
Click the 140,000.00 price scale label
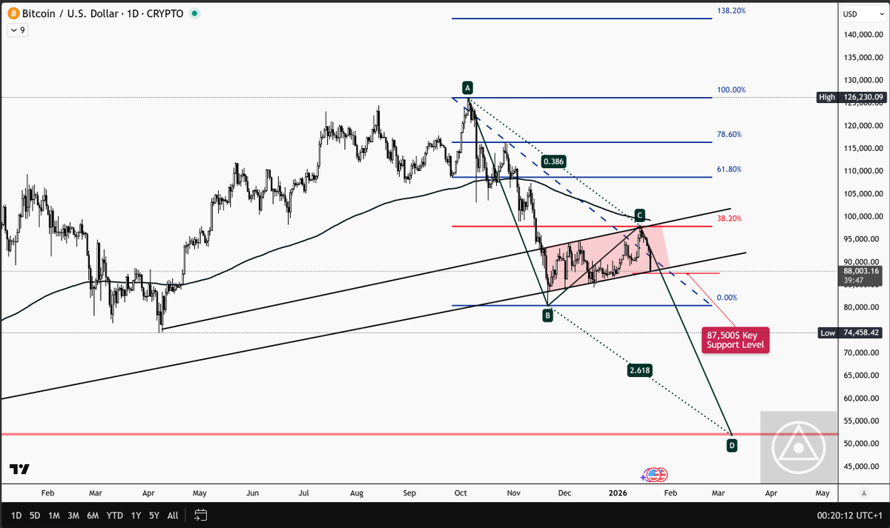(864, 35)
